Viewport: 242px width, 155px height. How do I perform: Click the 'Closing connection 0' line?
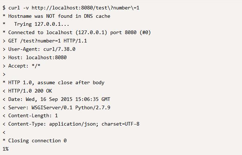click(35, 141)
